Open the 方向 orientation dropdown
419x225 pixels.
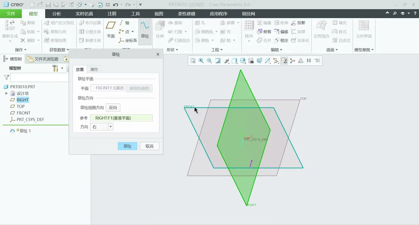(110, 127)
